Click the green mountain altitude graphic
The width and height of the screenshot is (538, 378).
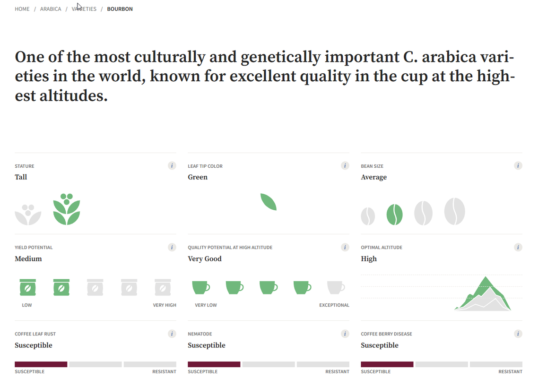pos(483,293)
